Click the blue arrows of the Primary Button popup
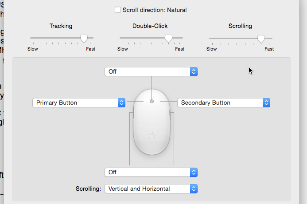This screenshot has width=307, height=204. click(x=121, y=103)
